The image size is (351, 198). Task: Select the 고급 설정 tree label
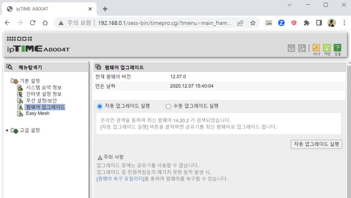(30, 130)
